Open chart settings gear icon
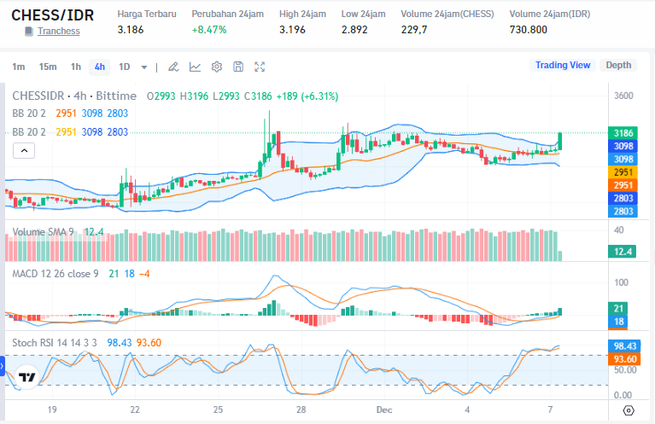This screenshot has height=424, width=655. (217, 67)
